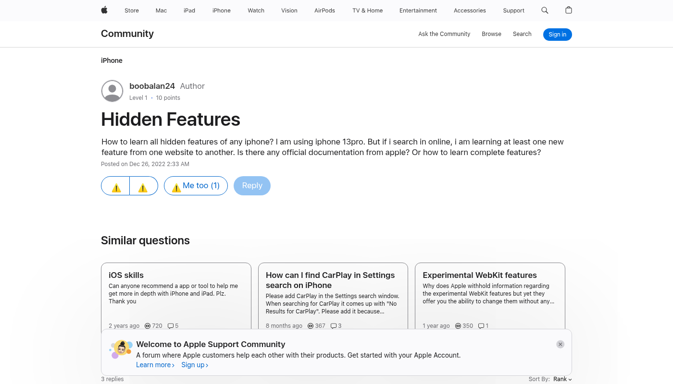Image resolution: width=673 pixels, height=384 pixels.
Task: Open the AirPods menu item
Action: coord(324,11)
